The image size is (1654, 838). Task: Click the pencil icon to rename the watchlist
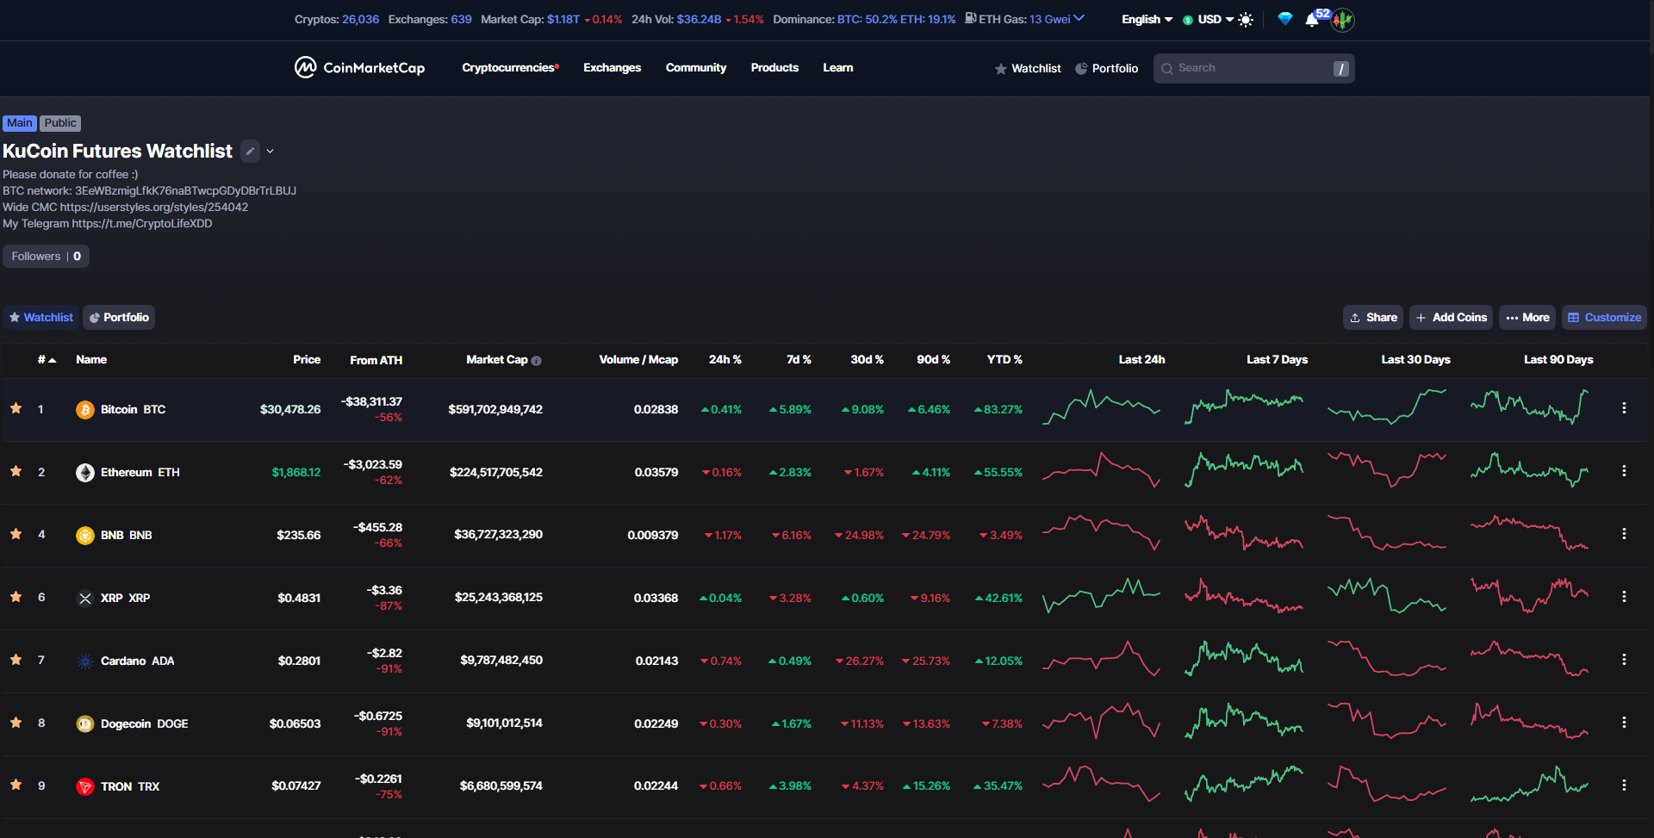click(250, 151)
